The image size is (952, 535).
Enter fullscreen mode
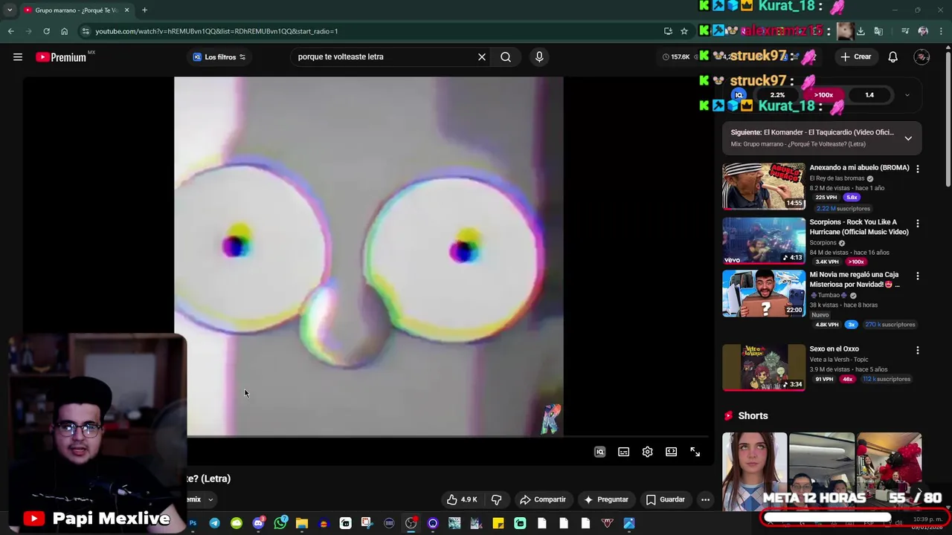695,452
